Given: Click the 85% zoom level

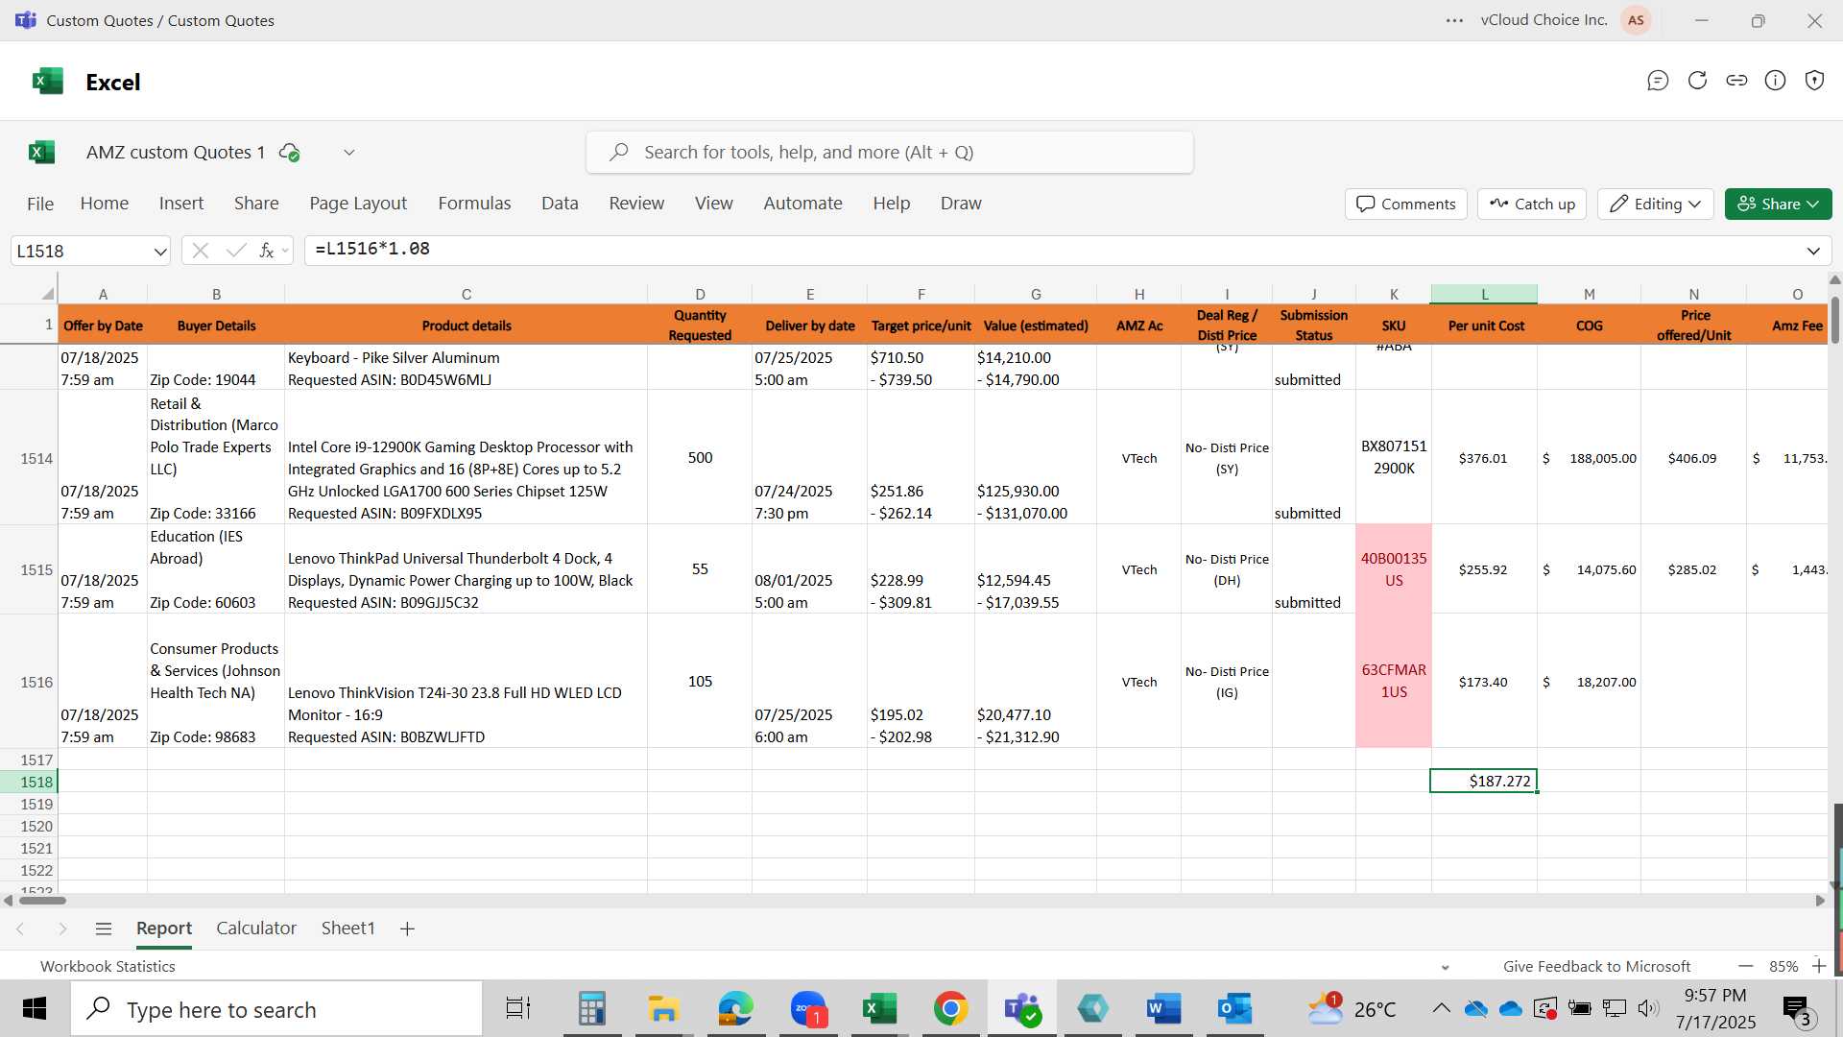Looking at the screenshot, I should coord(1783,967).
